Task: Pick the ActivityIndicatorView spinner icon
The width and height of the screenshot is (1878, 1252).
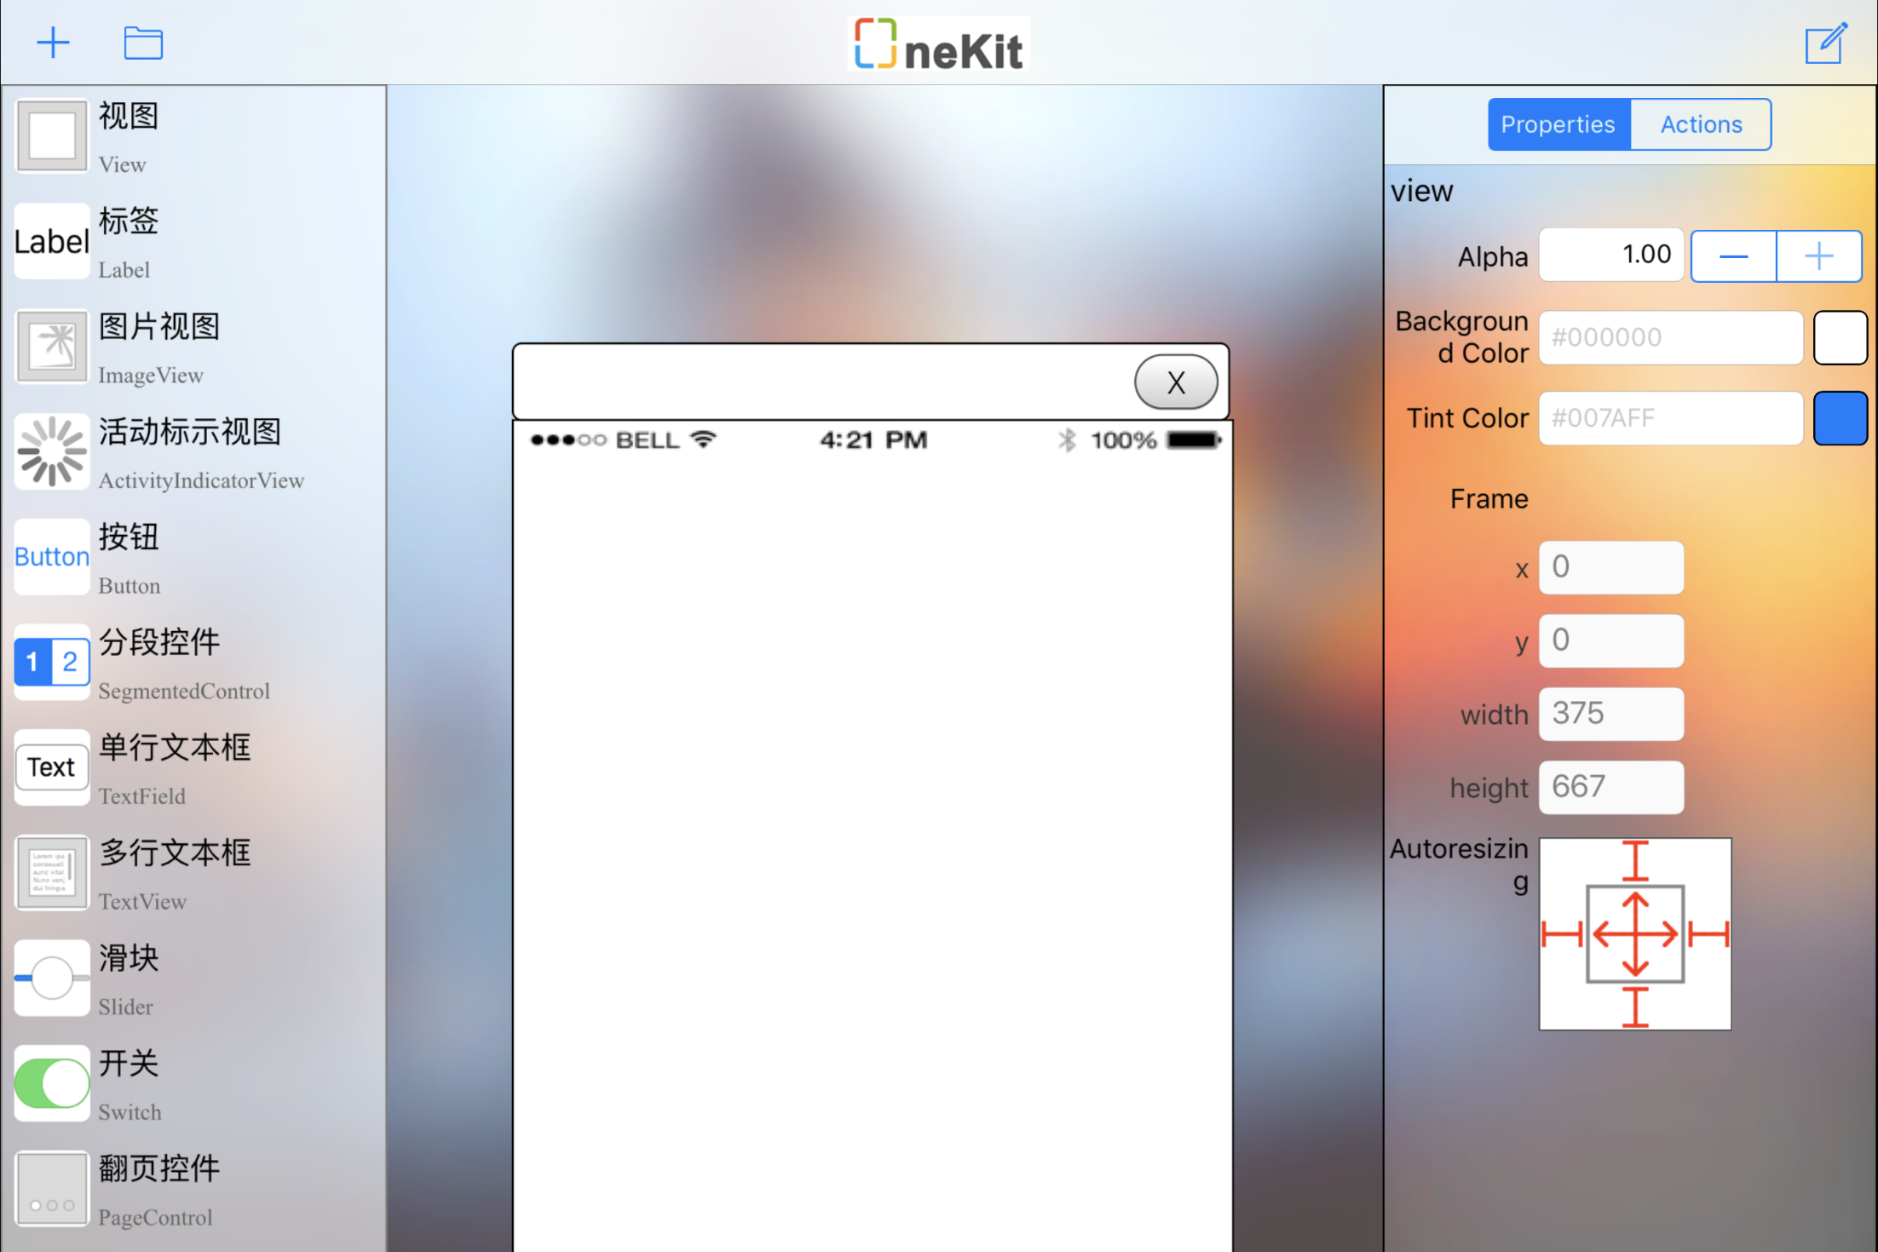Action: point(52,452)
